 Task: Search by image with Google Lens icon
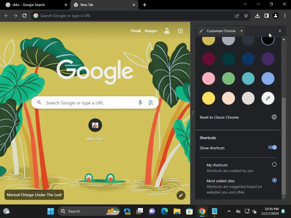click(x=151, y=102)
